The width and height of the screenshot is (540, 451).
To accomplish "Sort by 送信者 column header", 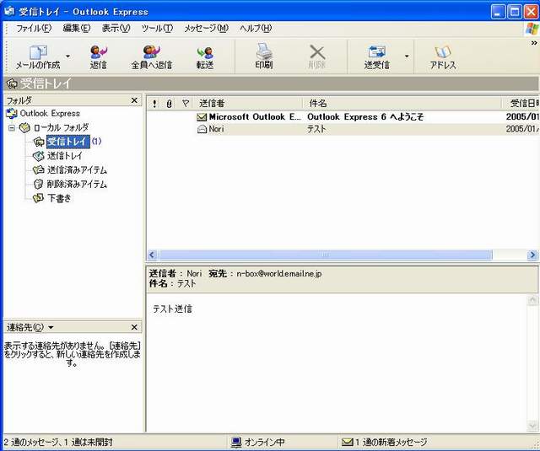I will 249,103.
